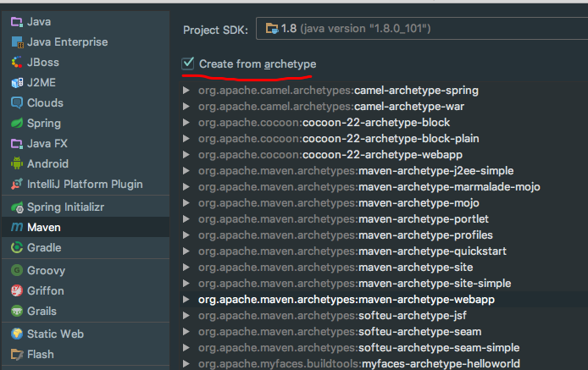Expand the maven-archetype-quickstart entry
588x370 pixels.
click(x=186, y=251)
